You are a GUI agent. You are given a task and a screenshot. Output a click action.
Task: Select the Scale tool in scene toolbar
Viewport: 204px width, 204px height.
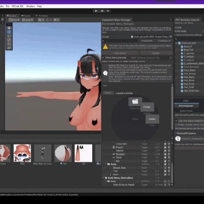9,40
